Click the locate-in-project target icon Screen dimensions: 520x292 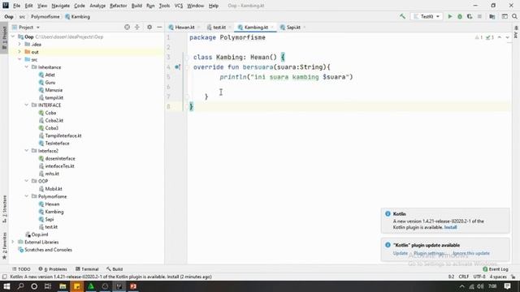[127, 27]
